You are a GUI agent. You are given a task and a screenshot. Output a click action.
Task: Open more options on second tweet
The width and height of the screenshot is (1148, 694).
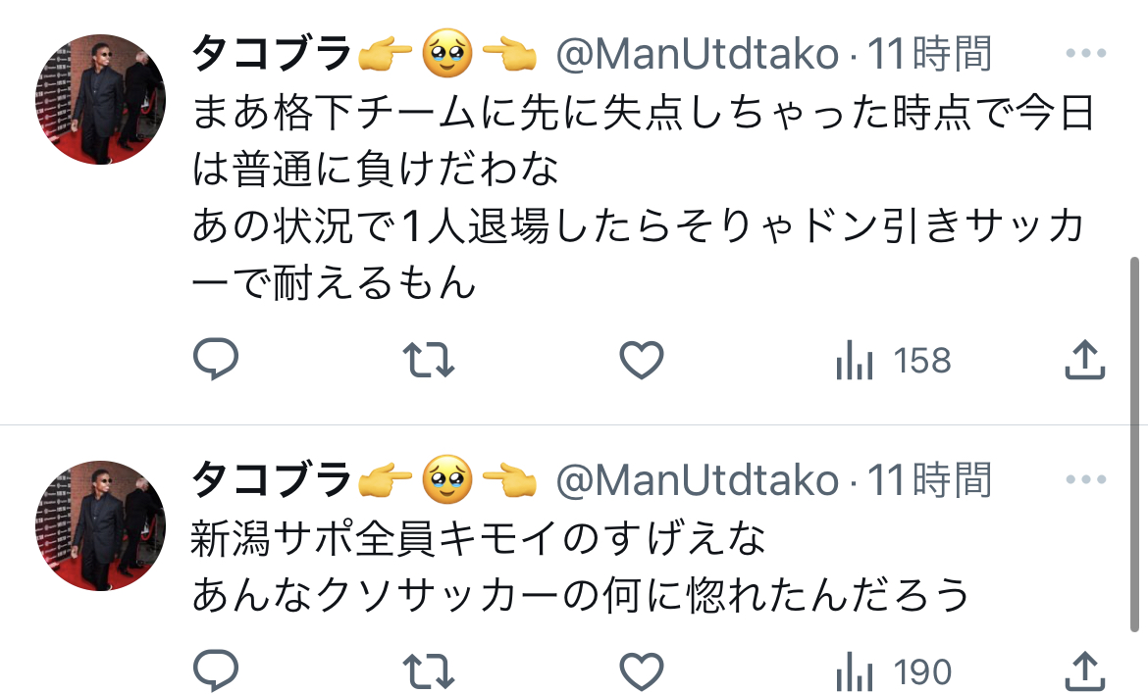[x=1086, y=479]
